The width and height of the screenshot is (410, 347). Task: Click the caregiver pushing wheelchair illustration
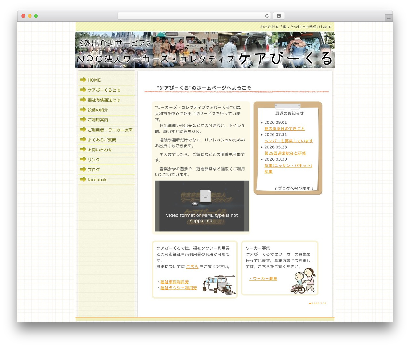[303, 280]
